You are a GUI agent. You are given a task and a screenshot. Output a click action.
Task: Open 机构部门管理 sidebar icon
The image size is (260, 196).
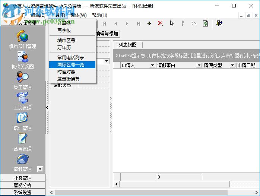[23, 36]
